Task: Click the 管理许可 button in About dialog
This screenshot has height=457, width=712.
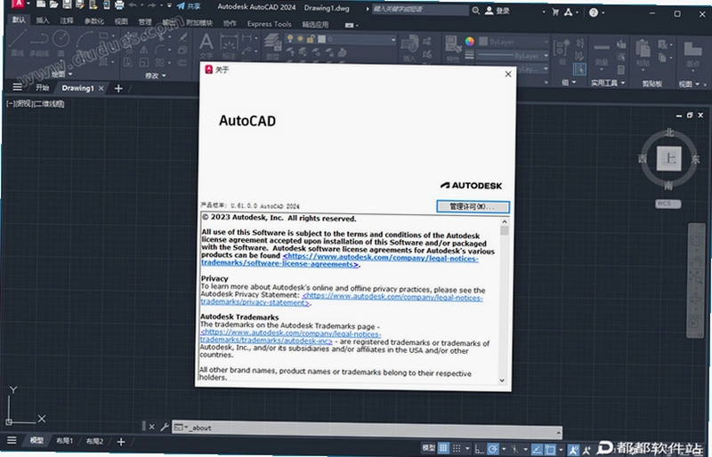Action: coord(473,206)
